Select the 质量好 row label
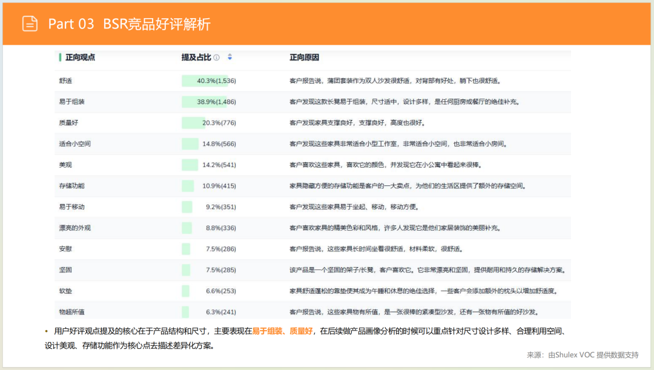Viewport: 654px width, 370px height. click(68, 123)
